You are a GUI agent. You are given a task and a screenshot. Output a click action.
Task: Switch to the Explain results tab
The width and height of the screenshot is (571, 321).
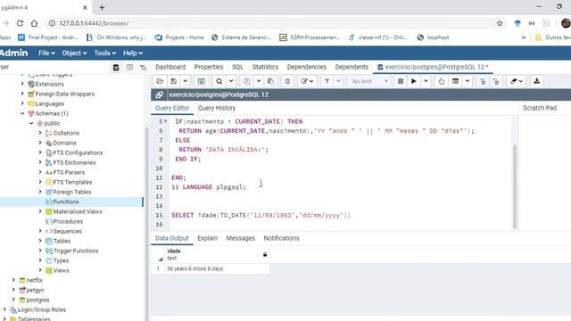(208, 238)
